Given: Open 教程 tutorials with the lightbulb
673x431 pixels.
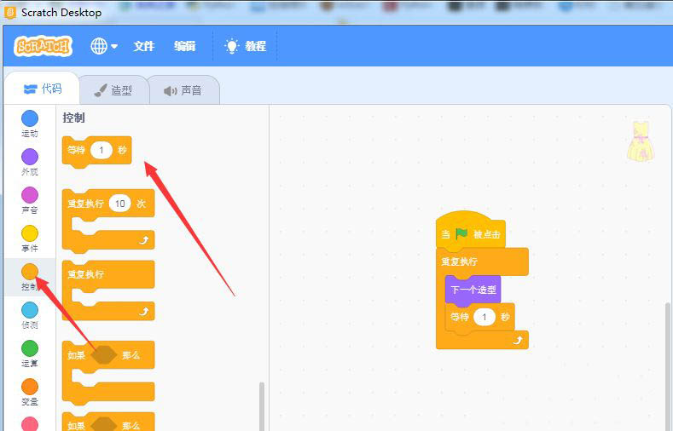Looking at the screenshot, I should click(x=245, y=46).
